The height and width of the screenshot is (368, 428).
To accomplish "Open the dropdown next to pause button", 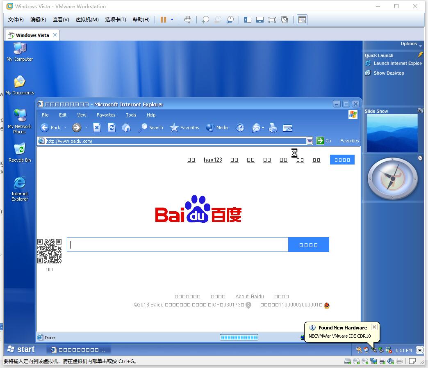I will (172, 20).
